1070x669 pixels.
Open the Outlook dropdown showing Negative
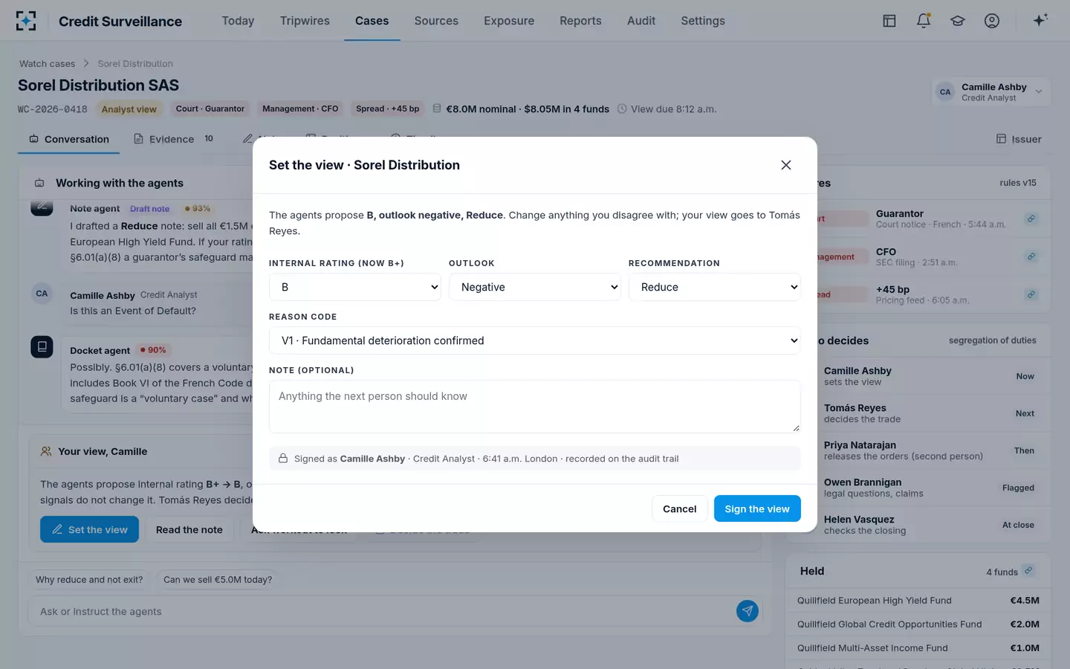[535, 287]
